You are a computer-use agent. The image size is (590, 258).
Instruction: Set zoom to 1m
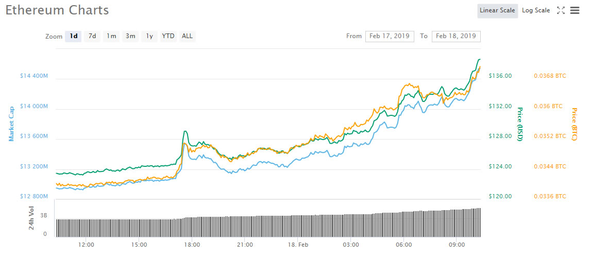pyautogui.click(x=111, y=36)
